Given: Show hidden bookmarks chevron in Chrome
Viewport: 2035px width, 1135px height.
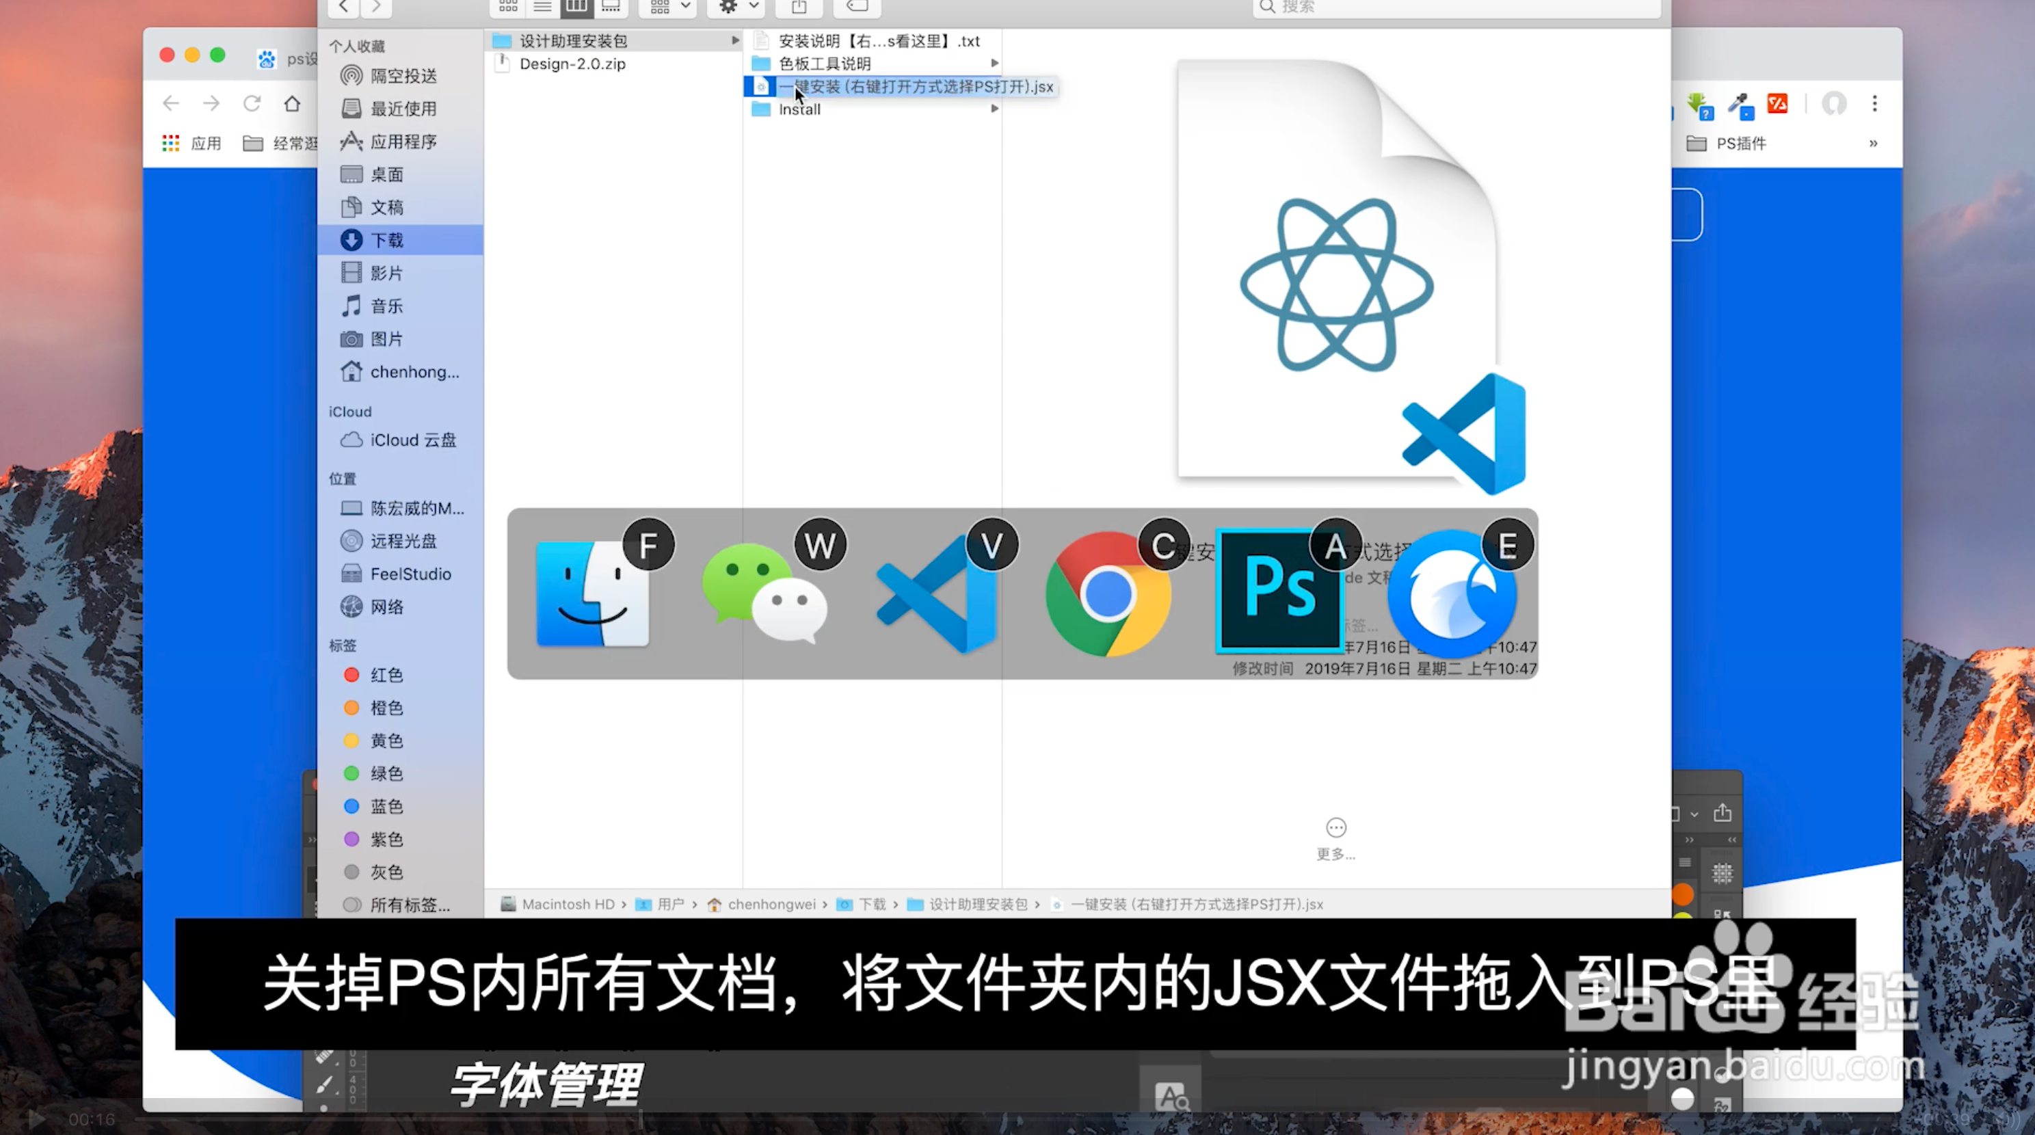Looking at the screenshot, I should click(x=1873, y=143).
